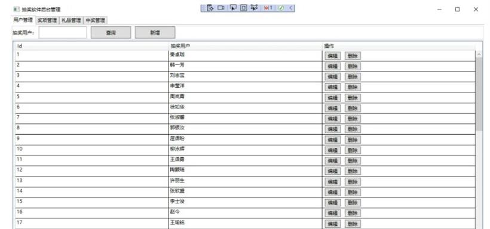Click 删除 in row Id 16
This screenshot has height=229, width=490.
coord(353,213)
